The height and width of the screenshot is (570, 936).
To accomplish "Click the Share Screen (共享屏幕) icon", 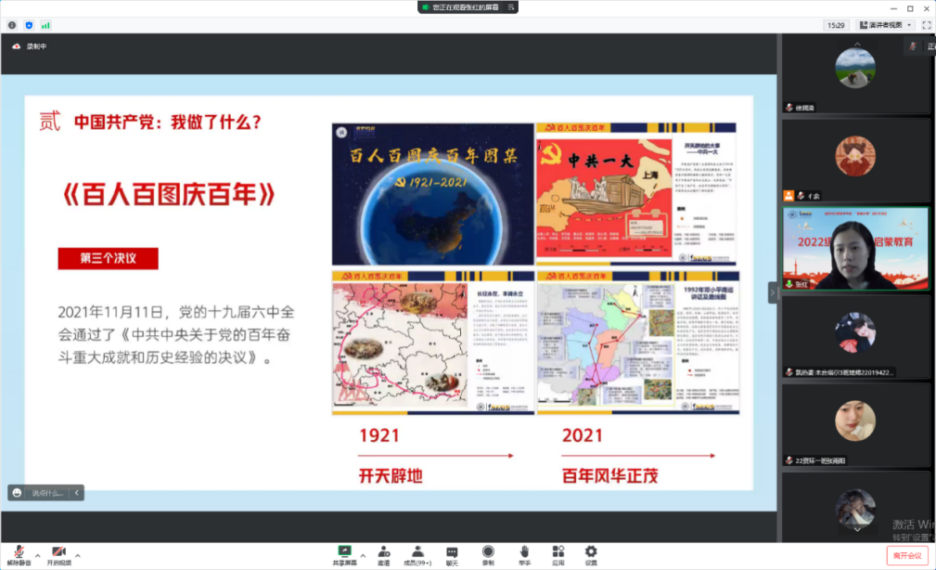I will 345,553.
